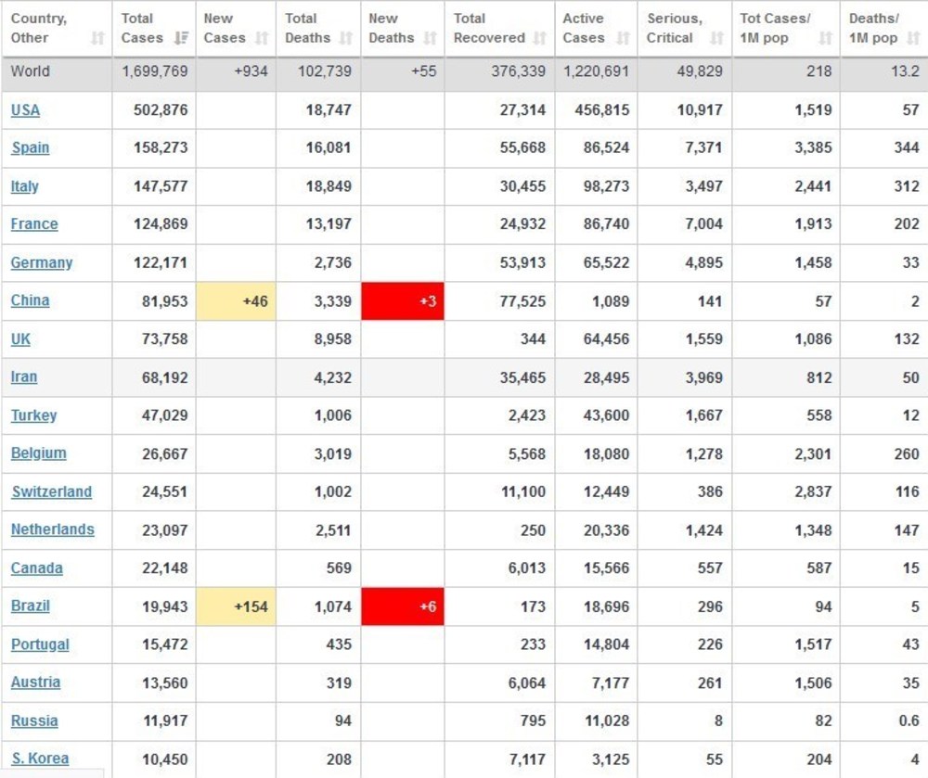Click Tot Cases/1M pop sort icon
Viewport: 928px width, 778px height.
825,38
